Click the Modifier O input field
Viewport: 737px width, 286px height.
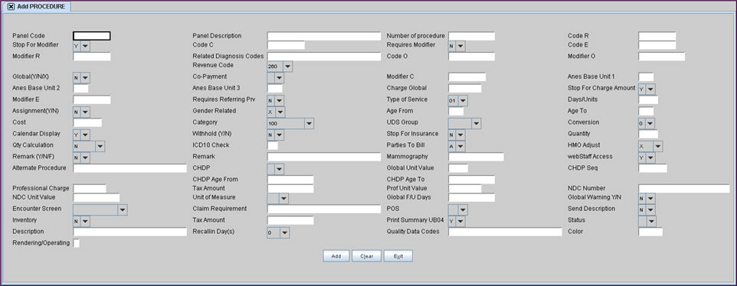(x=662, y=57)
